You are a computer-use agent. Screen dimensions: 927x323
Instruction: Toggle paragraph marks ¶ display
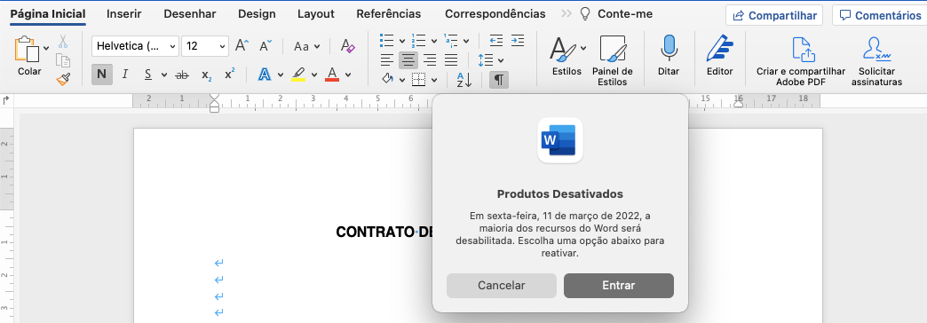(x=499, y=80)
